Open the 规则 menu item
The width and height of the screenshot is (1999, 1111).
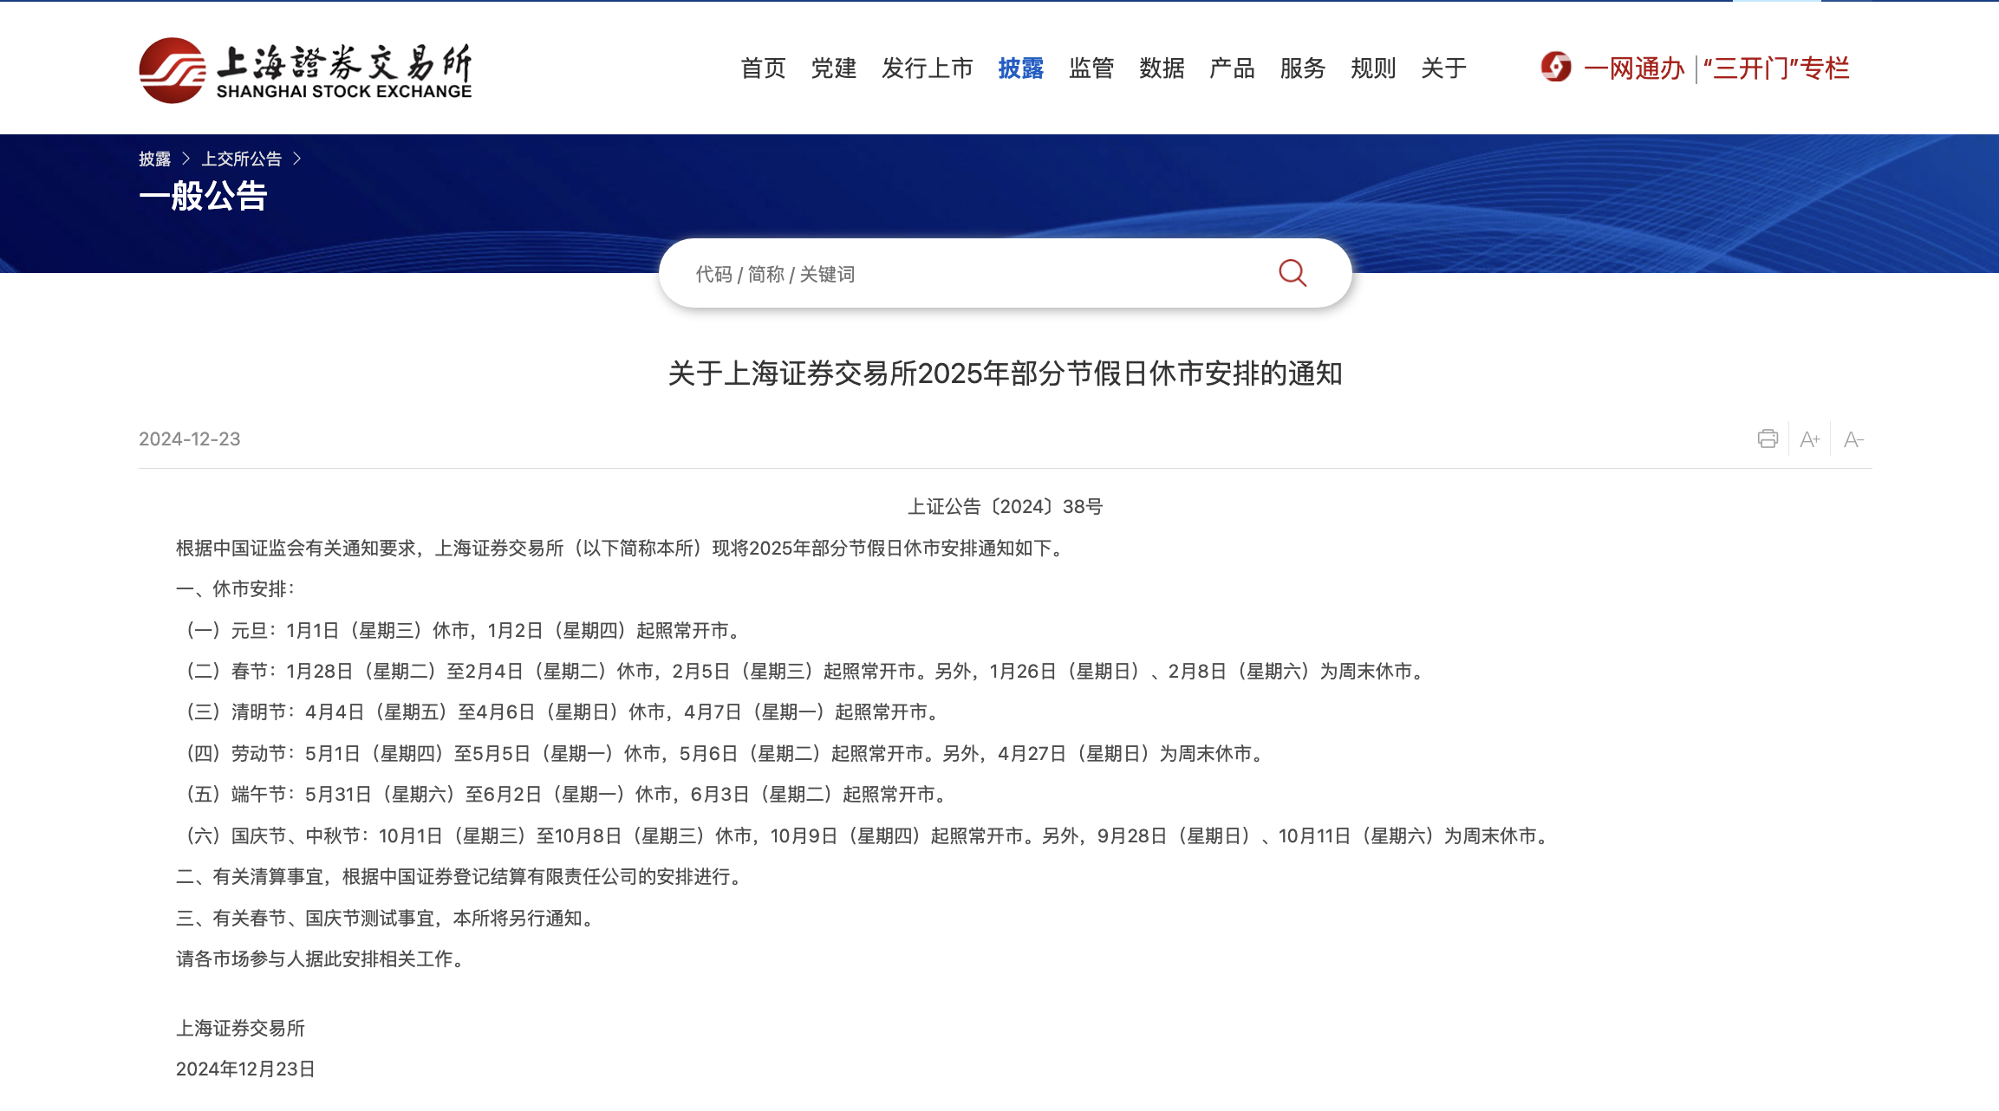coord(1372,68)
